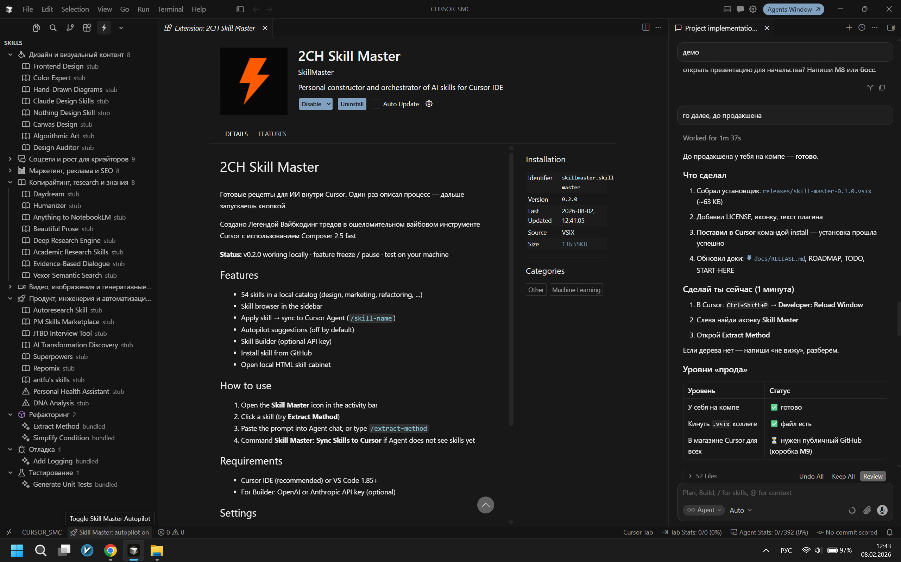Click the fork icon beside the copy icon
The width and height of the screenshot is (901, 562).
[870, 88]
